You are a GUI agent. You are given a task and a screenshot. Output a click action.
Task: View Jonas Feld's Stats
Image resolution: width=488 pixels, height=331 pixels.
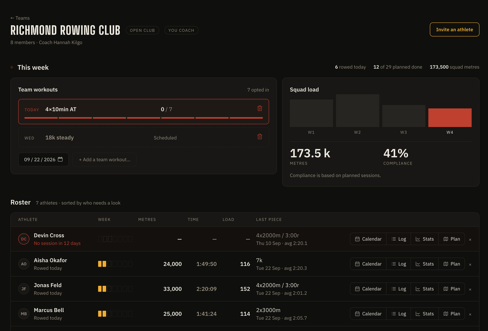click(425, 289)
